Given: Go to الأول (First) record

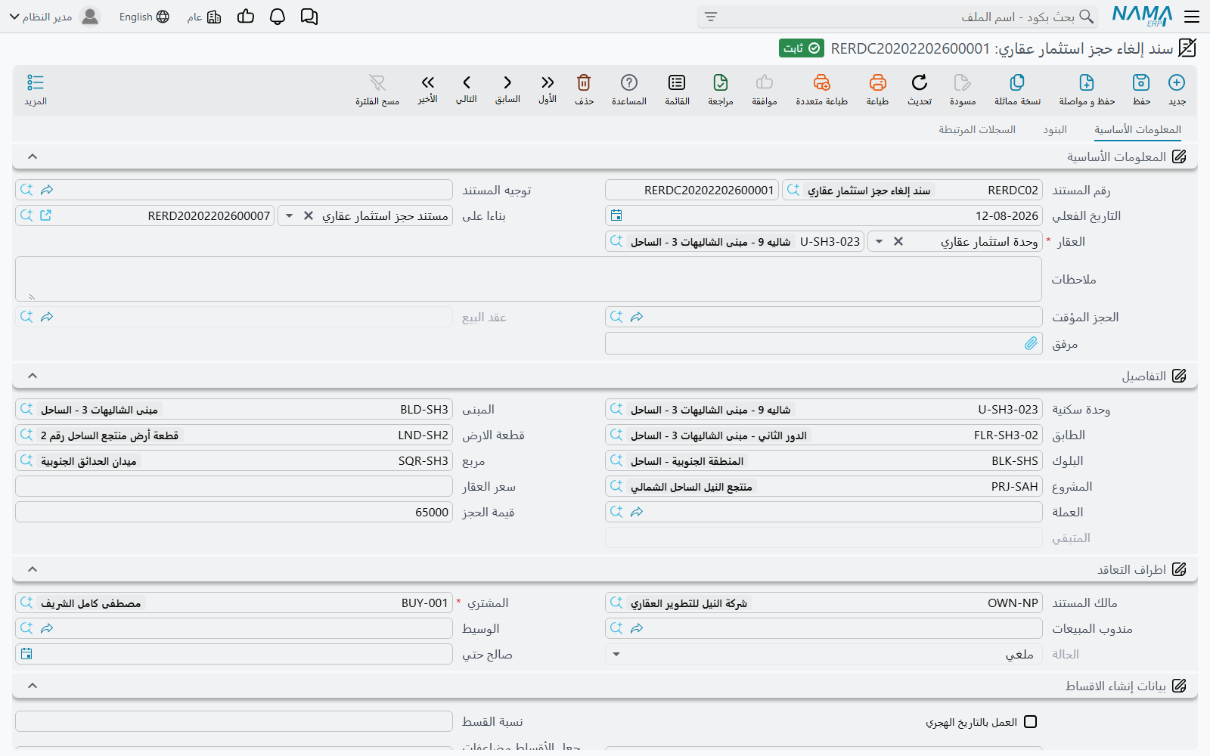Looking at the screenshot, I should point(548,82).
